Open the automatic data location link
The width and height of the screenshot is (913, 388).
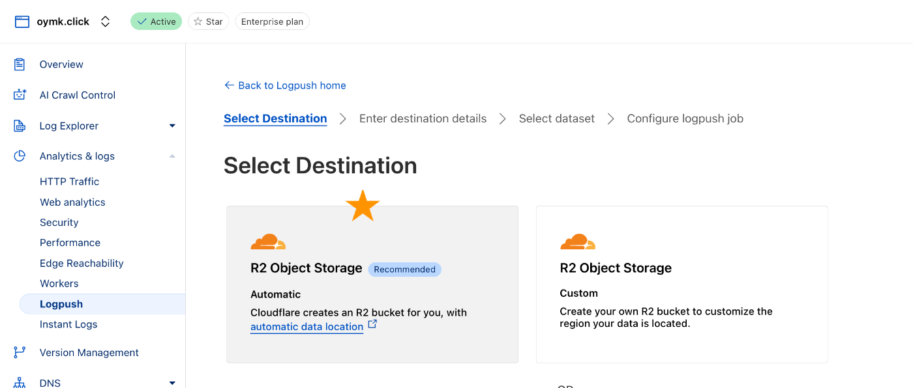click(307, 327)
